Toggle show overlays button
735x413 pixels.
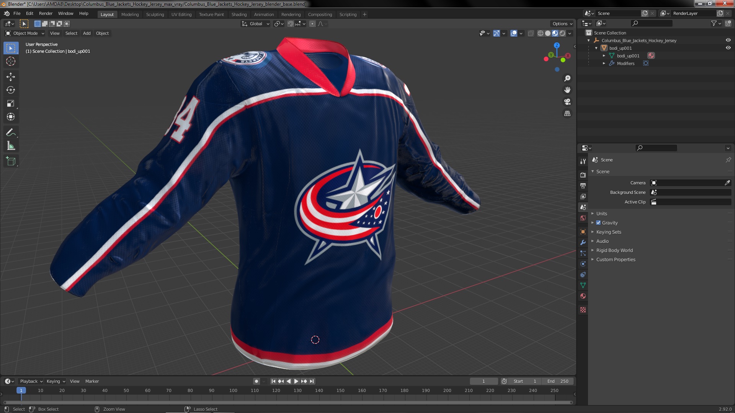click(514, 33)
